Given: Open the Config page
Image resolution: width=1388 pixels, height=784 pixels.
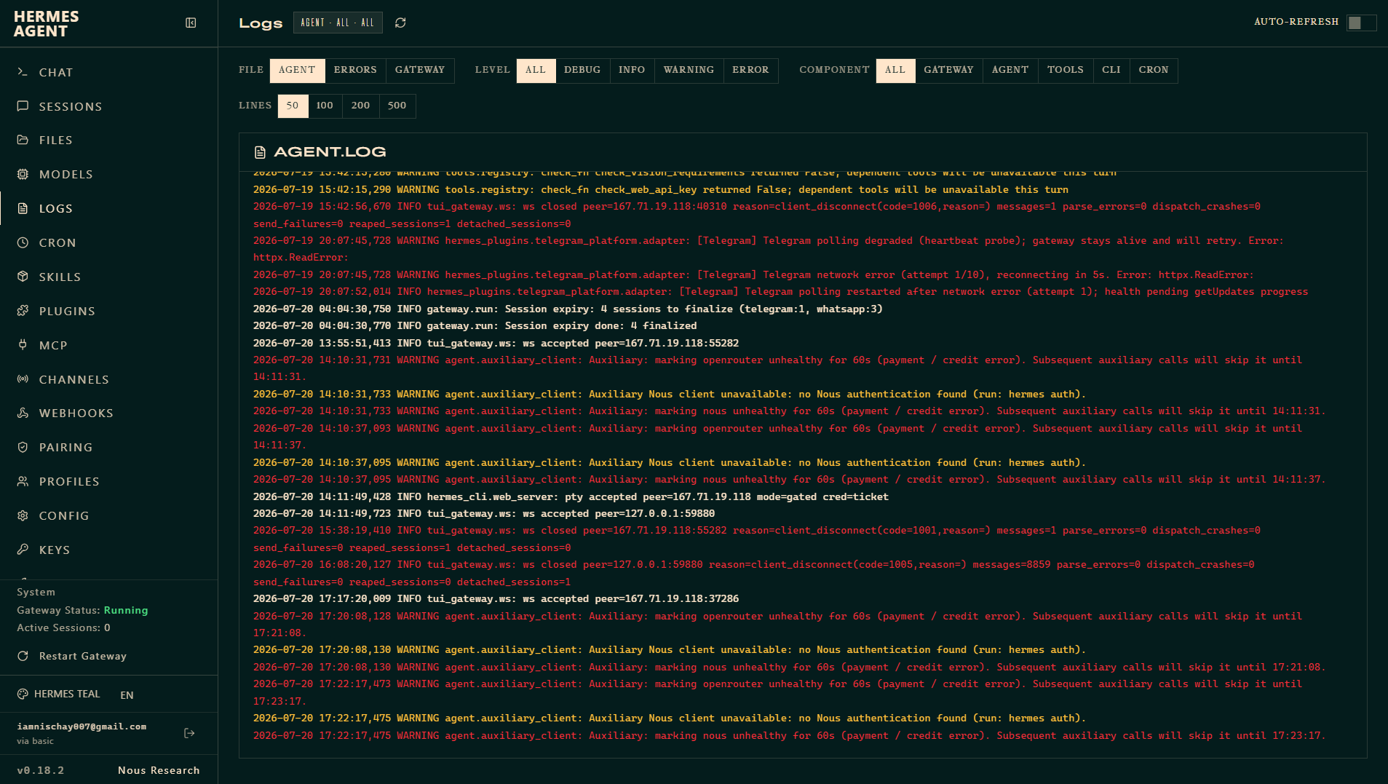Looking at the screenshot, I should tap(109, 515).
